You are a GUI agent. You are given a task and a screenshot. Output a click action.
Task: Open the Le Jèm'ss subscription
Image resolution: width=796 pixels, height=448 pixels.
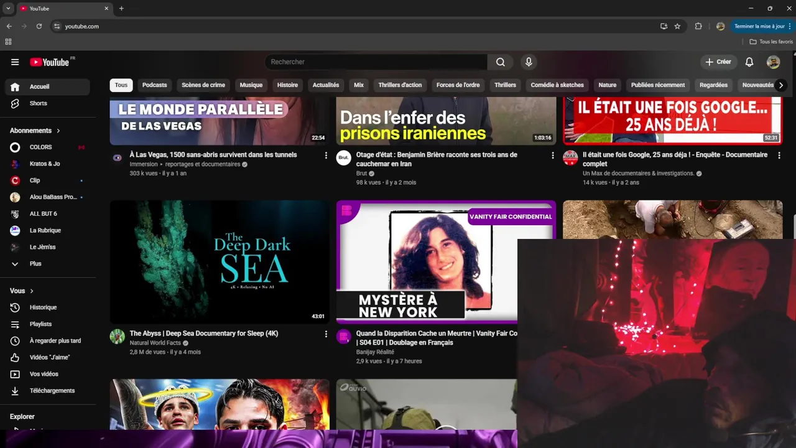(47, 247)
